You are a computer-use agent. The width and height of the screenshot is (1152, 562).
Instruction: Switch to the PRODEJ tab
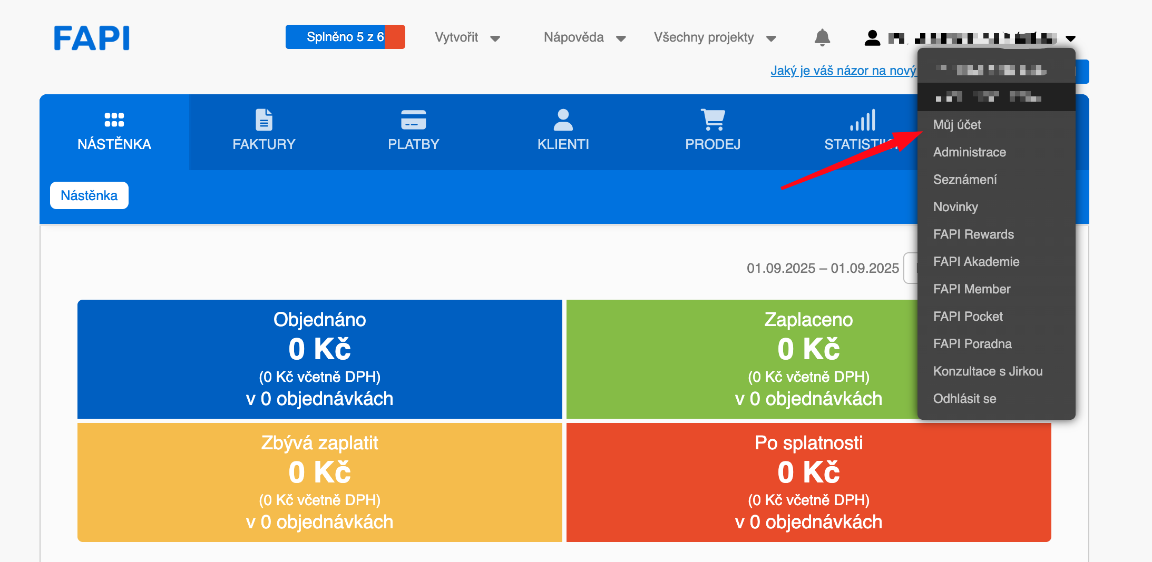point(713,132)
